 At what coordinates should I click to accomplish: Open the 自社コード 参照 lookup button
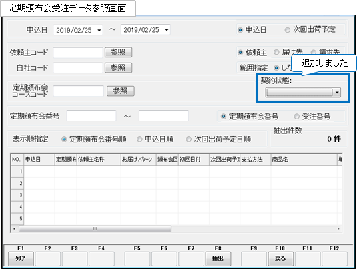tap(118, 67)
